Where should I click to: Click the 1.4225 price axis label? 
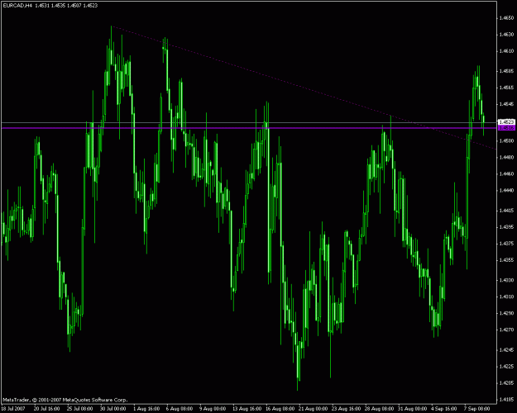(x=506, y=367)
